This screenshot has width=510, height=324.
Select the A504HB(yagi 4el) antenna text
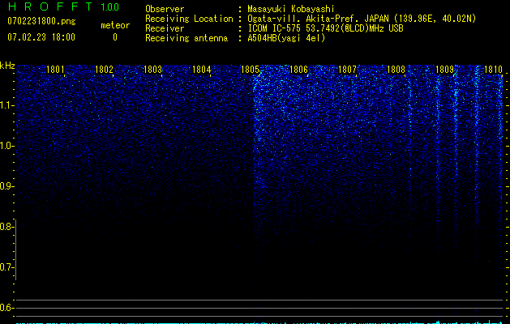(286, 38)
